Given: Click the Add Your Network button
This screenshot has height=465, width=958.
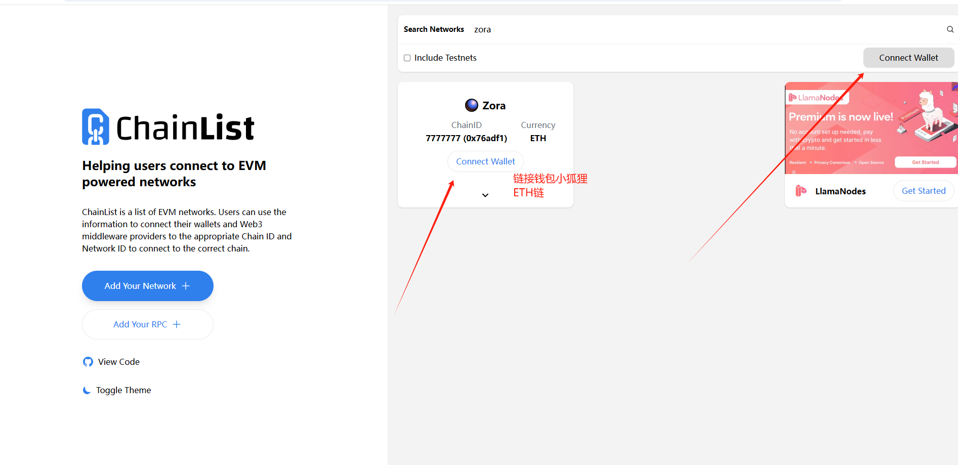Looking at the screenshot, I should pyautogui.click(x=148, y=286).
